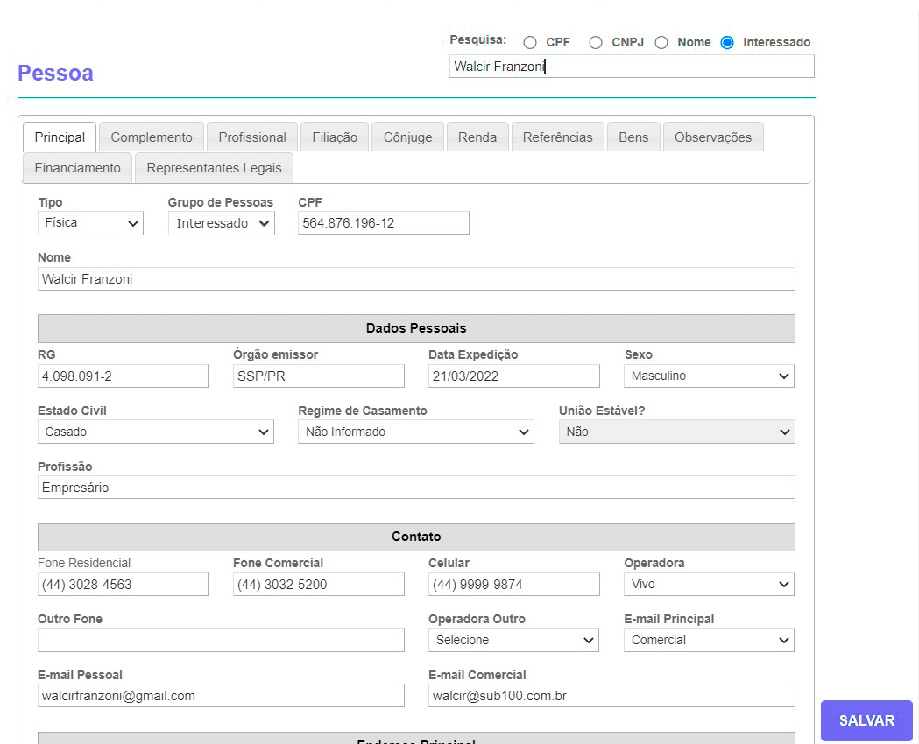The height and width of the screenshot is (744, 919).
Task: Select the Interessado search radio button
Action: pyautogui.click(x=727, y=43)
